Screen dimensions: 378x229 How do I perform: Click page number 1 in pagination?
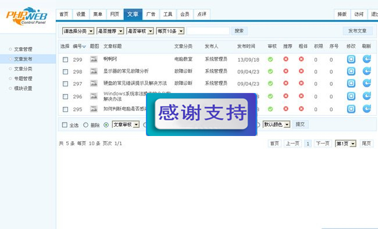click(x=308, y=144)
